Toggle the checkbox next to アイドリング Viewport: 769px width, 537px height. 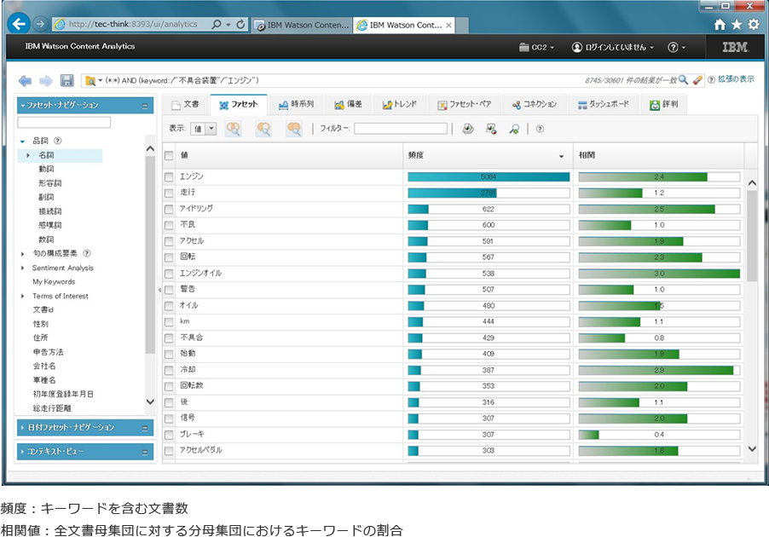(169, 209)
